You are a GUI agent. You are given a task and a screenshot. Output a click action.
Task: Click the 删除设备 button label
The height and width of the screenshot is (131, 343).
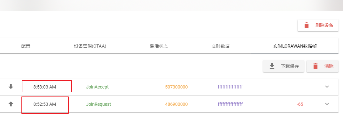[x=324, y=25]
